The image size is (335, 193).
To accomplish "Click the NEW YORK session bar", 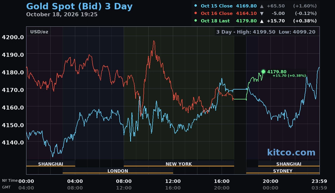I will coord(179,164).
